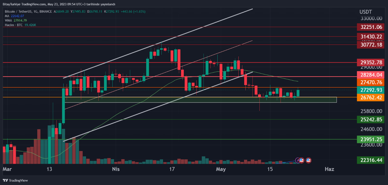Select the 32251.06 resistance price label
The height and width of the screenshot is (185, 388).
(370, 27)
